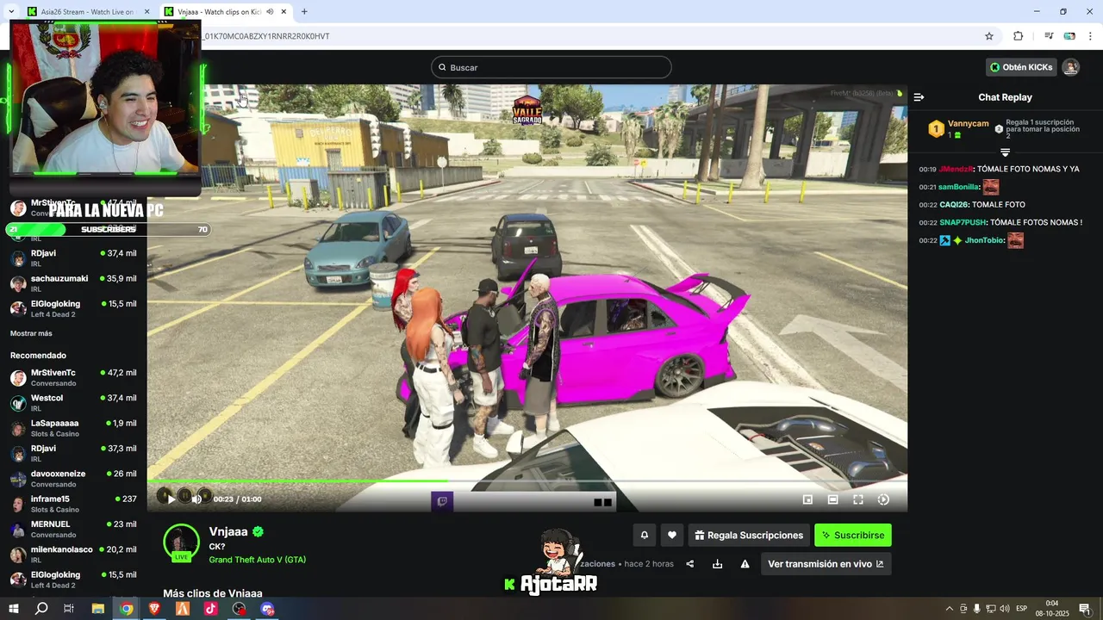The height and width of the screenshot is (620, 1103).
Task: Click the video progress bar
Action: coord(527,480)
